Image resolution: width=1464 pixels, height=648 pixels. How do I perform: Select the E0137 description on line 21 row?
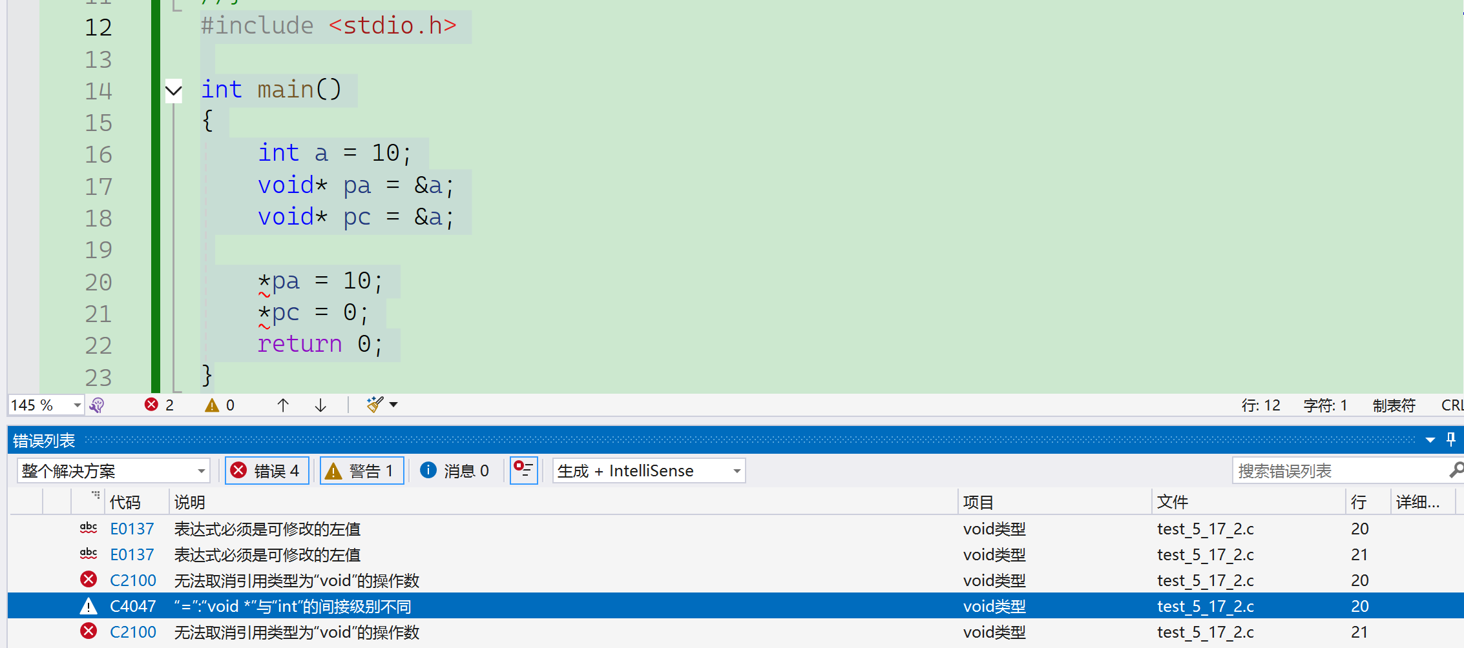pos(267,554)
